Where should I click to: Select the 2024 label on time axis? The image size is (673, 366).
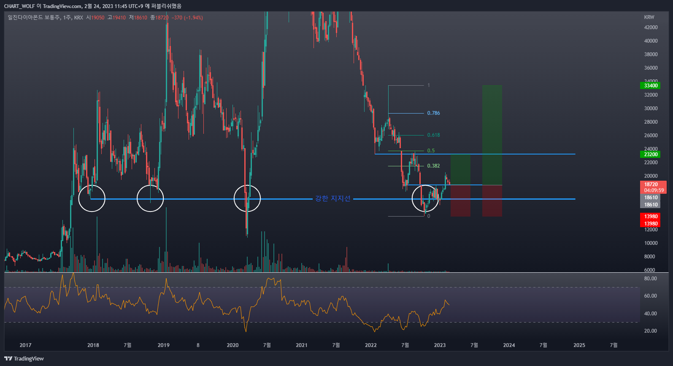point(509,345)
